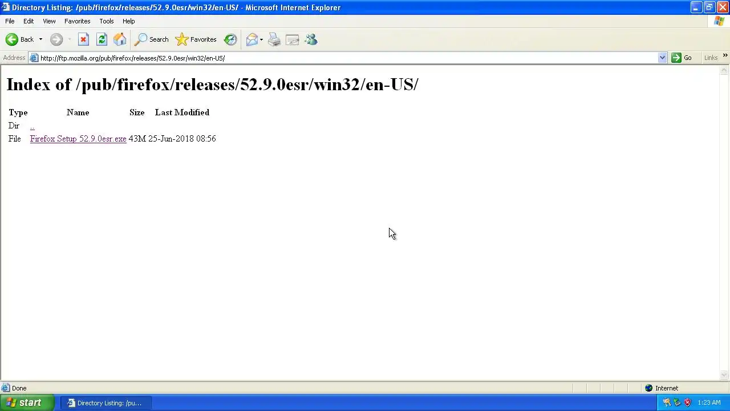Click the Forward arrow button

tap(56, 39)
